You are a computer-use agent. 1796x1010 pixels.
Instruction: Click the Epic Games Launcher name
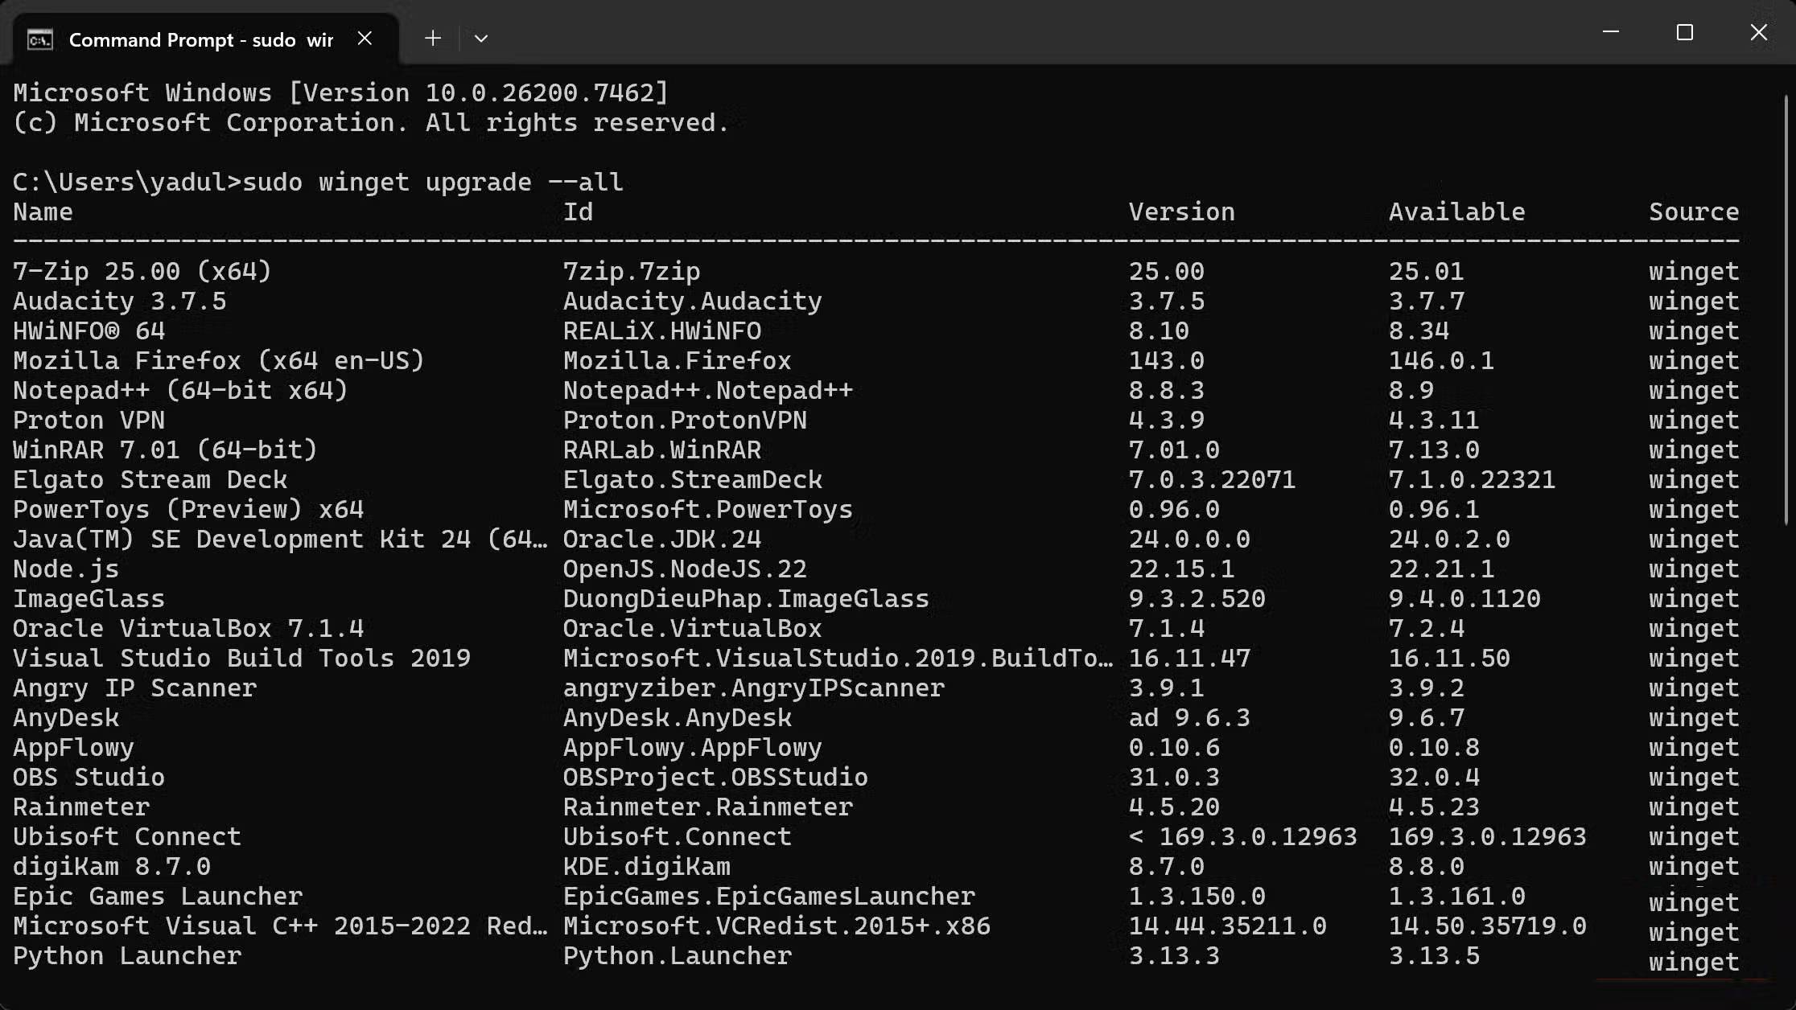158,897
